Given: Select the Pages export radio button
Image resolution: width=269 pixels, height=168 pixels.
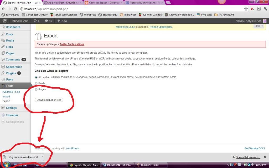Looking at the screenshot, I should tap(36, 90).
